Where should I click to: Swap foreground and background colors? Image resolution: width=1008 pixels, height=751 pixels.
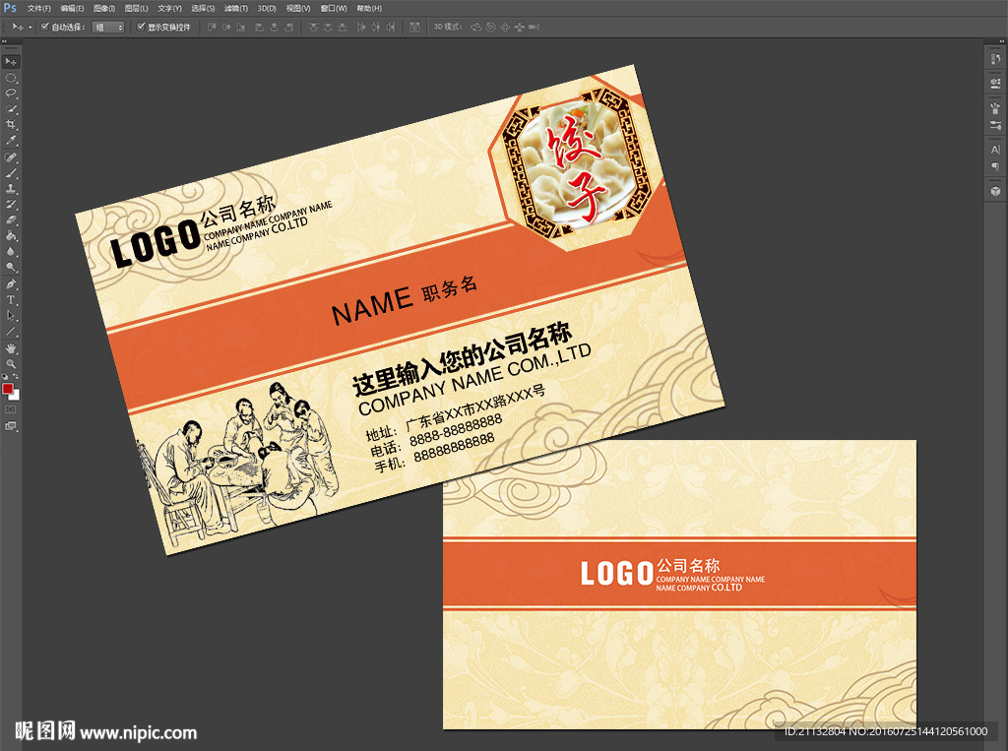[x=16, y=377]
